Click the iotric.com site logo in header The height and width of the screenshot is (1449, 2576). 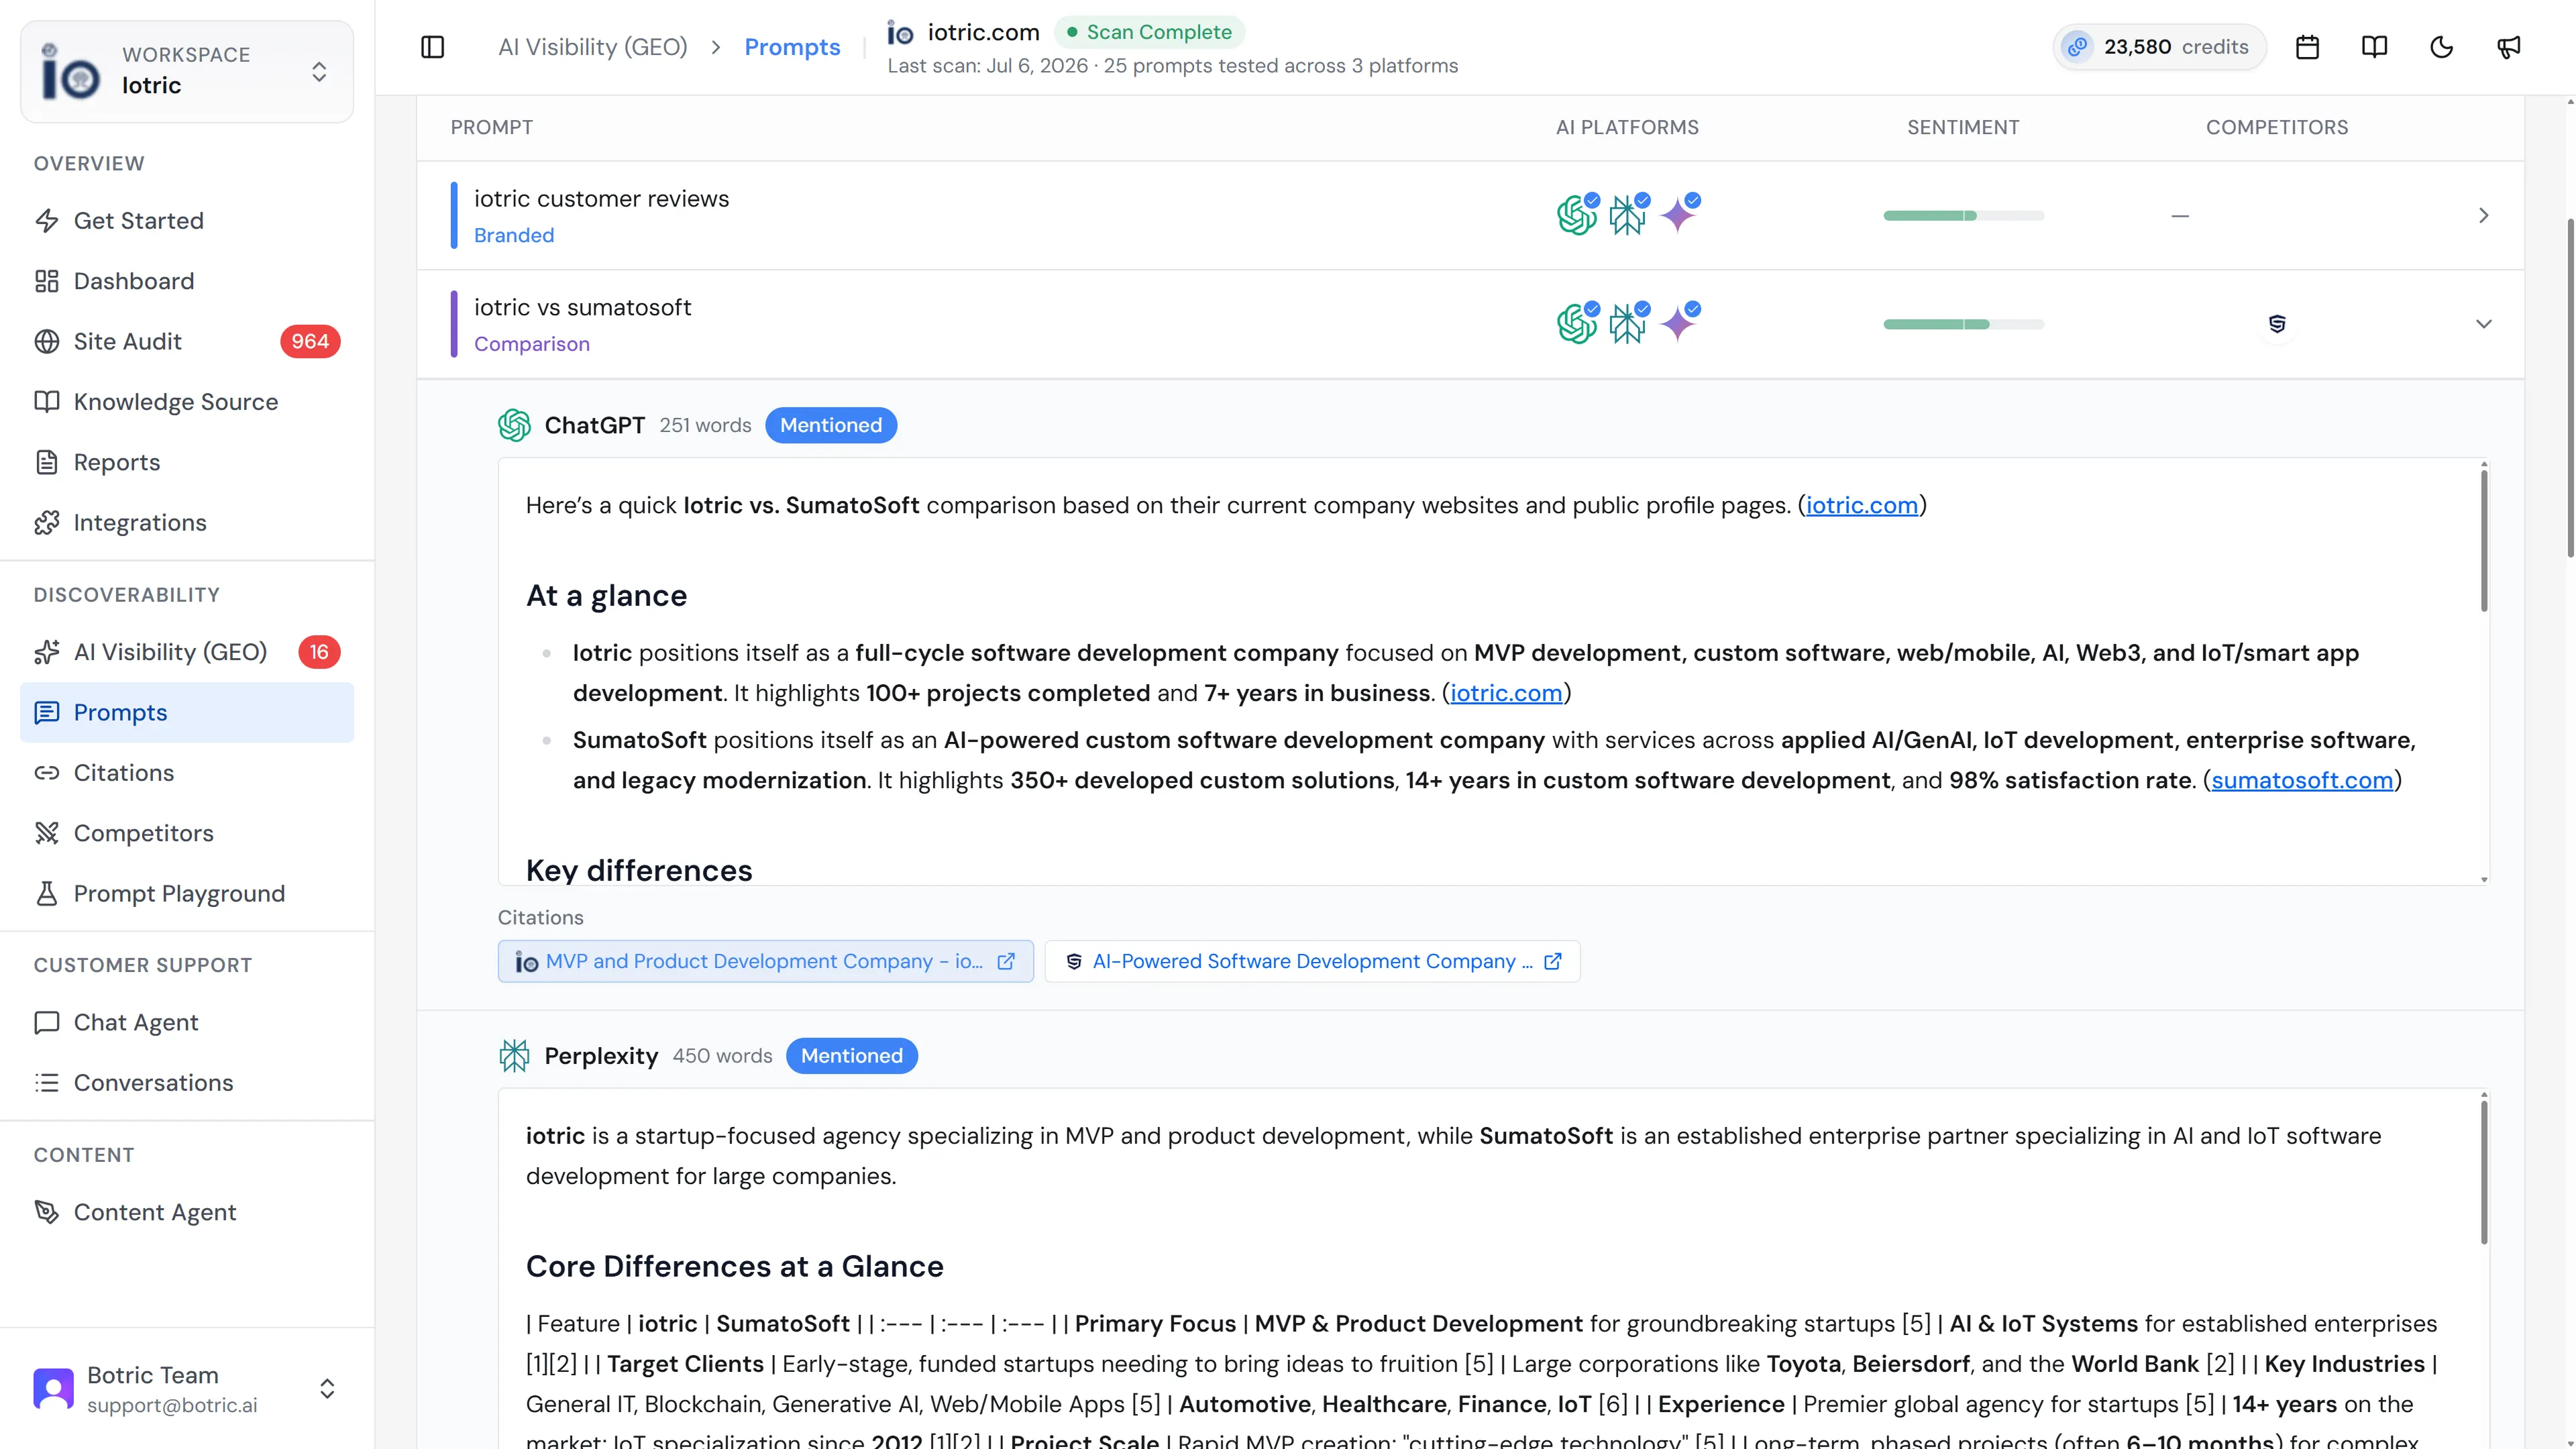pyautogui.click(x=900, y=33)
